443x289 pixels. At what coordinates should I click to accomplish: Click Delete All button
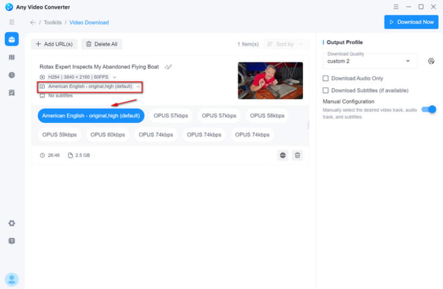(102, 44)
